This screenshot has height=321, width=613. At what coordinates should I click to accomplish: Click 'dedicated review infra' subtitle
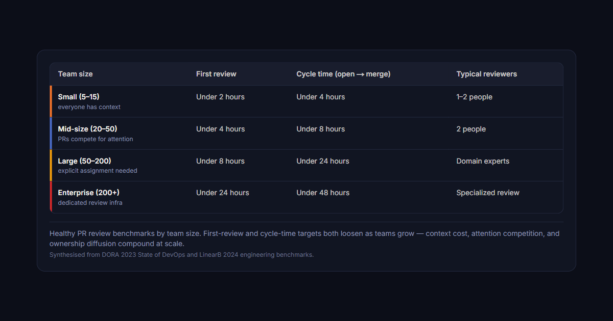tap(90, 203)
